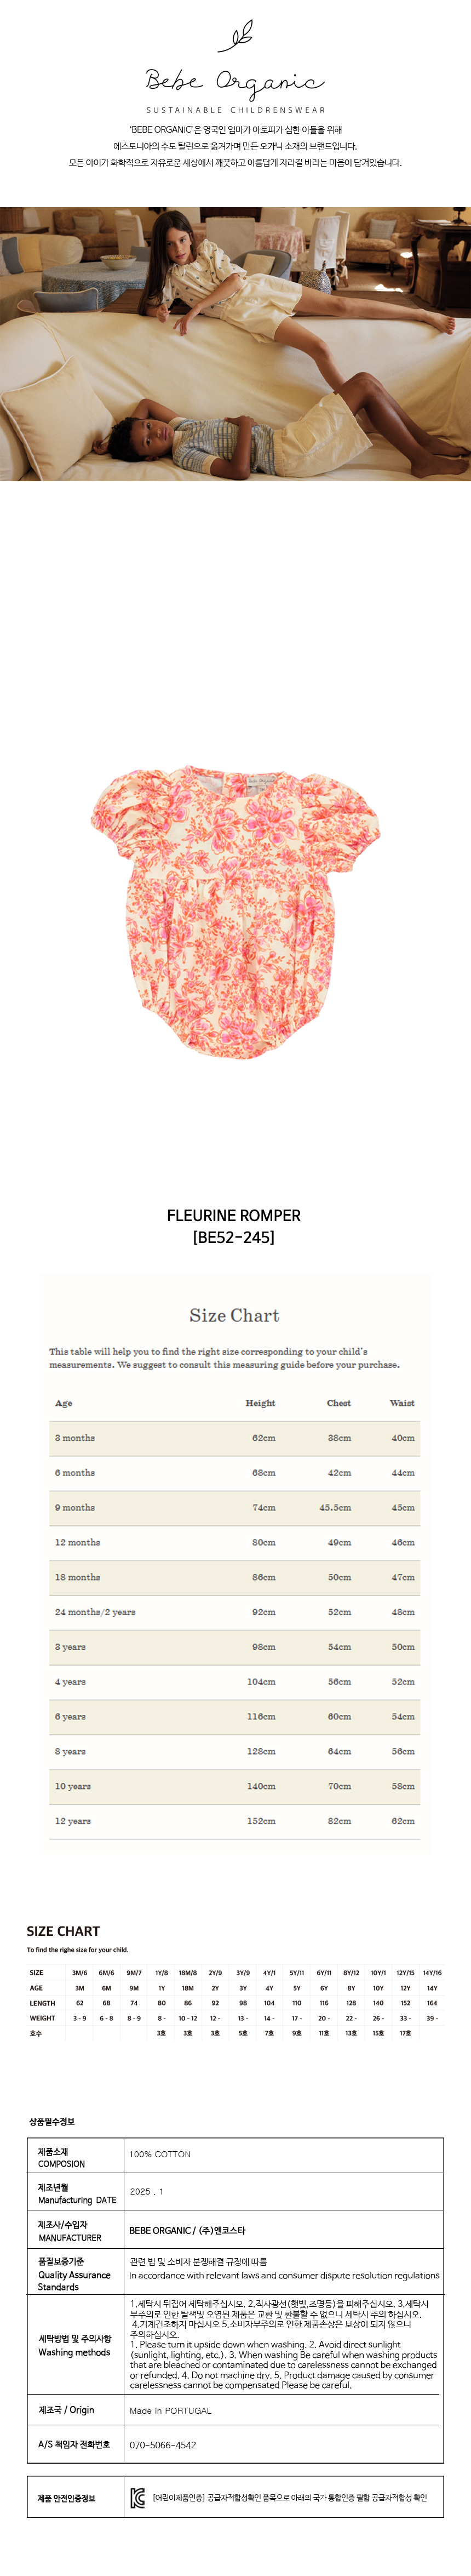Image resolution: width=471 pixels, height=2576 pixels.
Task: Click the 14Y/16 size column header
Action: point(432,1973)
